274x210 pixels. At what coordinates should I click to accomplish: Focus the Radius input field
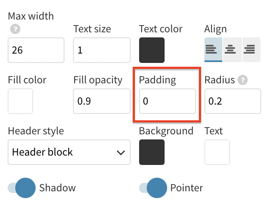pyautogui.click(x=233, y=101)
